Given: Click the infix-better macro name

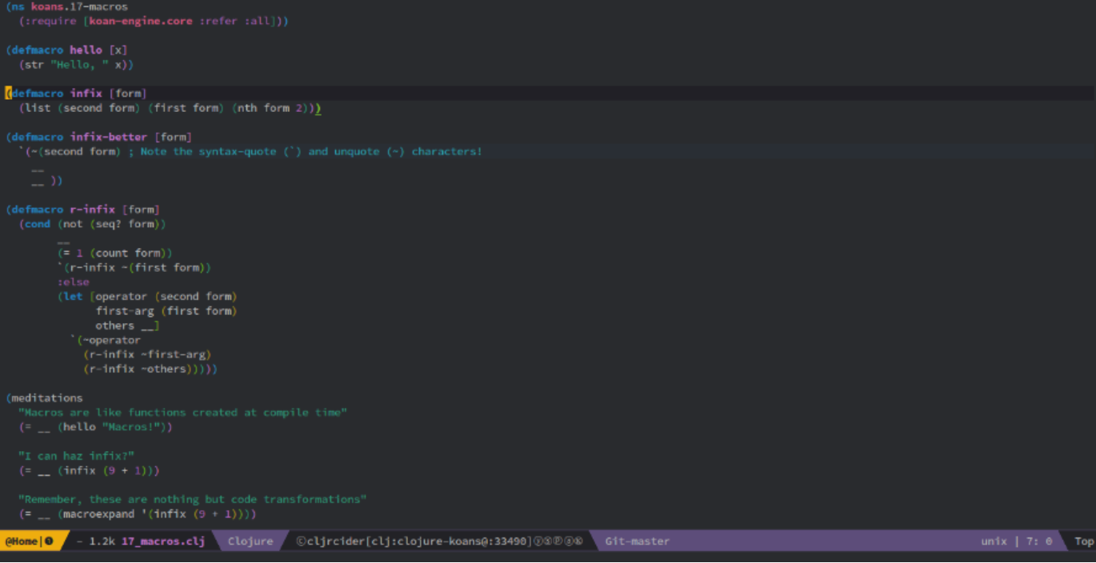Looking at the screenshot, I should (108, 137).
